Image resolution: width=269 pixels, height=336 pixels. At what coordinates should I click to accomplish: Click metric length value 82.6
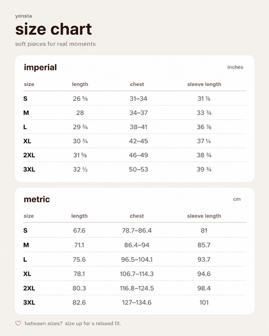[79, 302]
